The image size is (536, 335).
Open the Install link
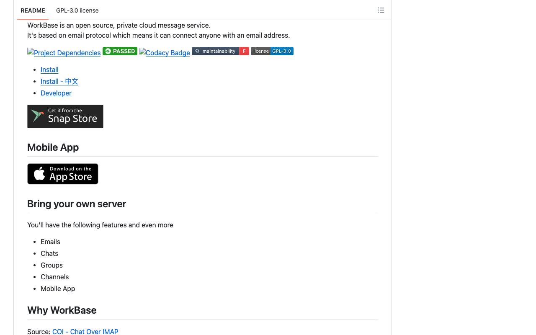(x=49, y=70)
